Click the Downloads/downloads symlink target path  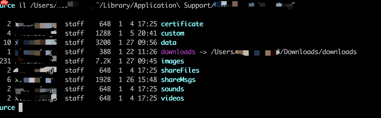(x=320, y=52)
